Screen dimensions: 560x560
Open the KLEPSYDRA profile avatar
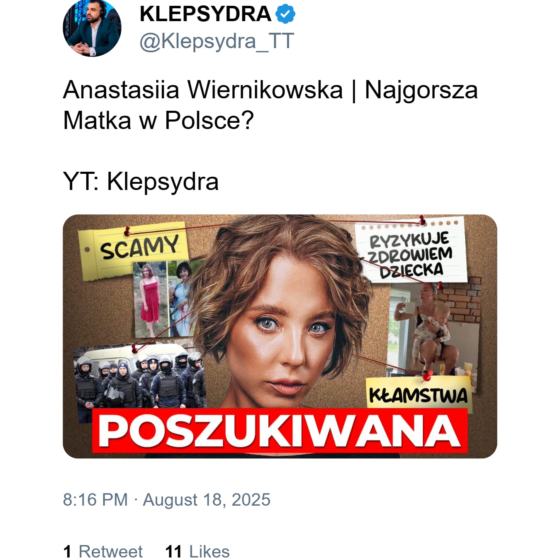coord(92,28)
